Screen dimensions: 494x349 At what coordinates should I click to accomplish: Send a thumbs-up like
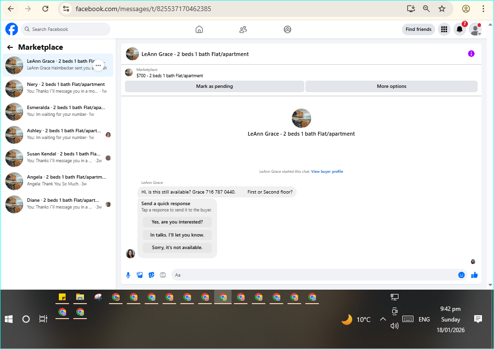tap(475, 275)
